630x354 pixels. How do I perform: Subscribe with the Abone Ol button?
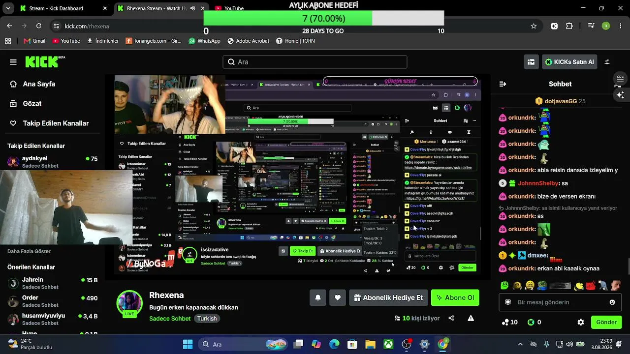pos(455,297)
